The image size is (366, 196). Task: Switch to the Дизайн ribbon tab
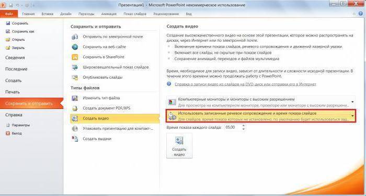pyautogui.click(x=66, y=14)
